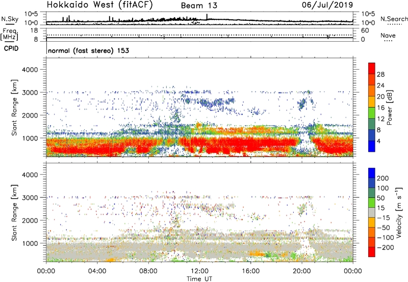Click '1000' on the Power panel range axis
This screenshot has width=408, height=282.
tap(30, 138)
